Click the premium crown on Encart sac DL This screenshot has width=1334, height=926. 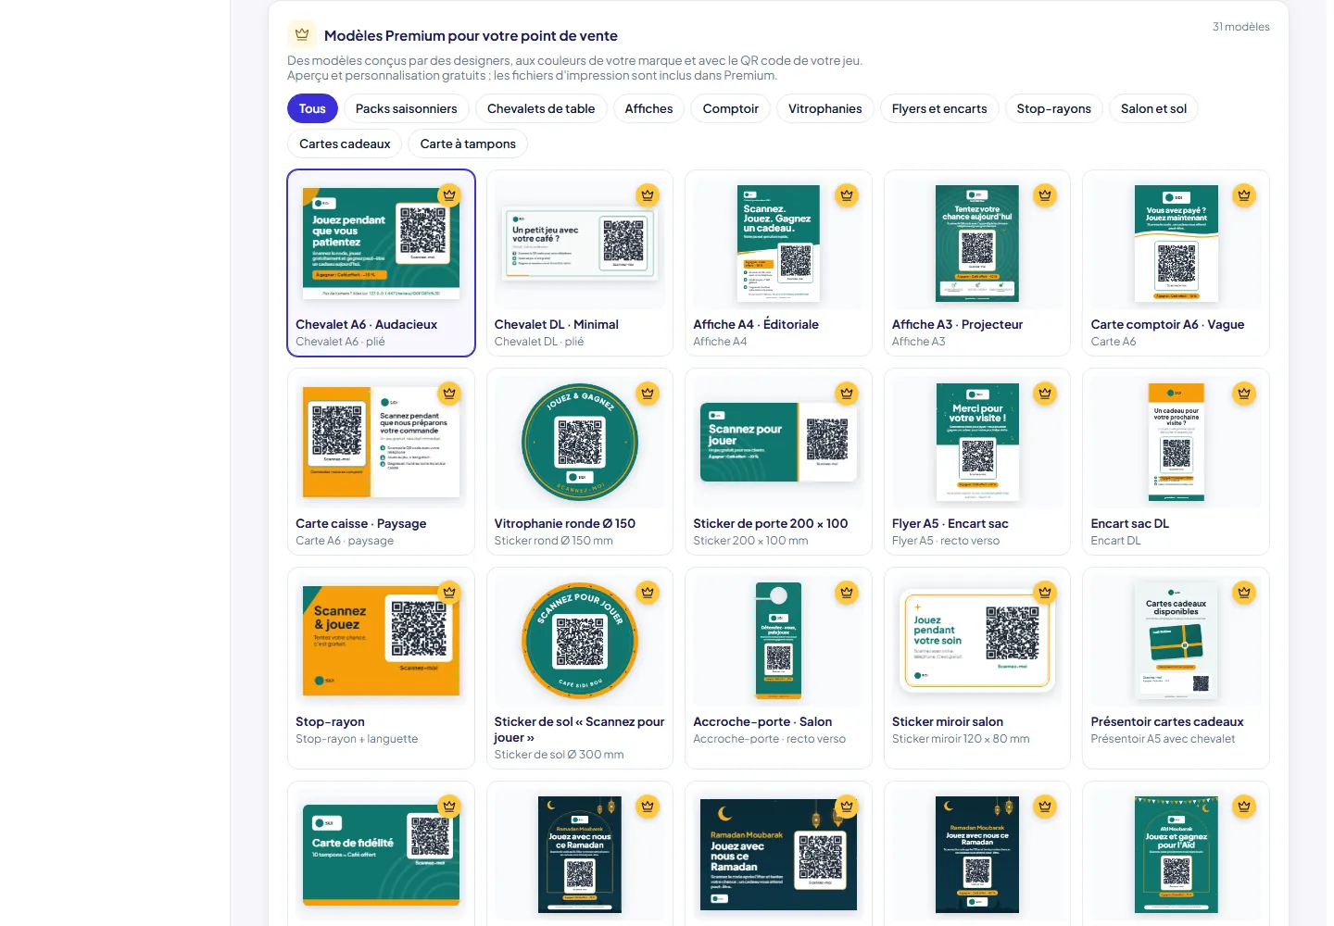coord(1244,394)
